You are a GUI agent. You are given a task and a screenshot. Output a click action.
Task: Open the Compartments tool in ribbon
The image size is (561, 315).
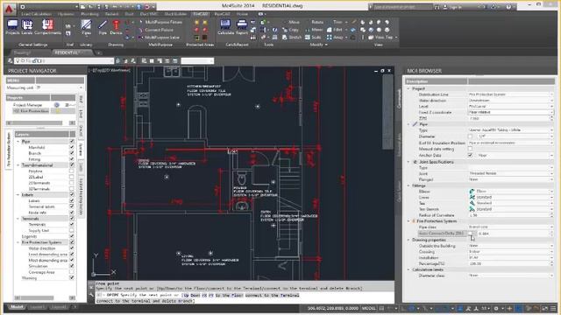[47, 27]
